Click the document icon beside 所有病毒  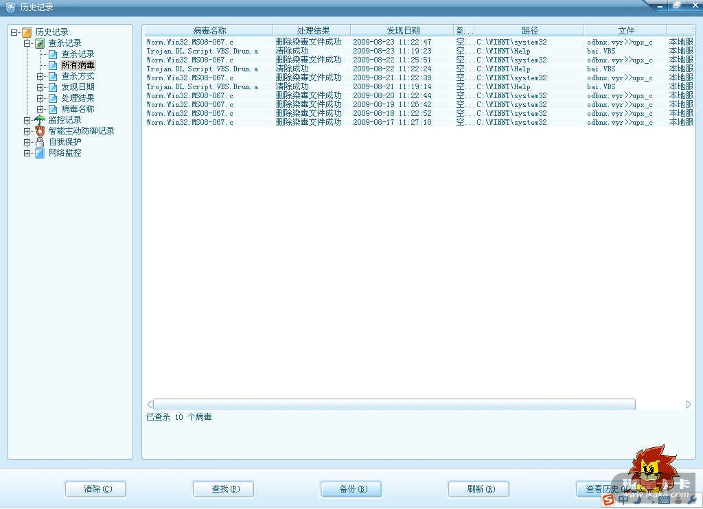[53, 65]
